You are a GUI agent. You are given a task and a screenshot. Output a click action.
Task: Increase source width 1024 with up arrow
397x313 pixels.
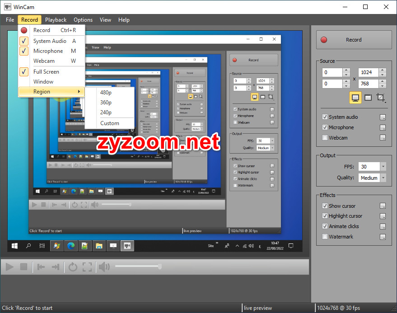tap(382, 70)
